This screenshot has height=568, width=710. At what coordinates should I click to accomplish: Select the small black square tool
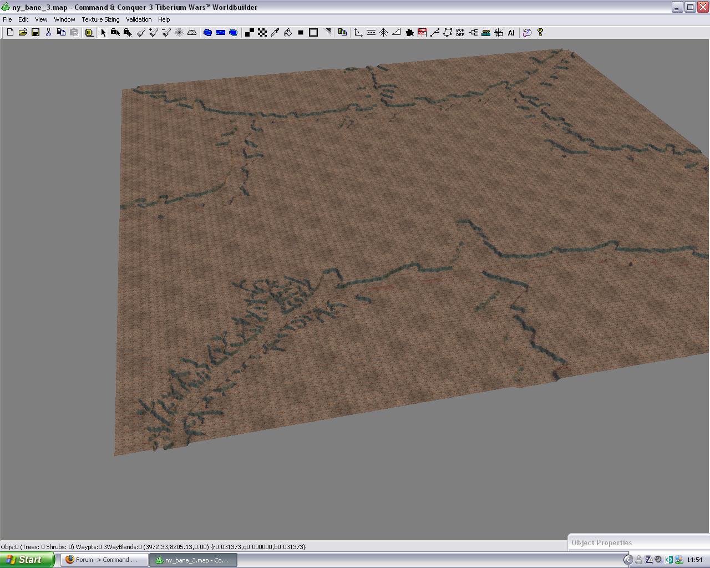pyautogui.click(x=300, y=33)
